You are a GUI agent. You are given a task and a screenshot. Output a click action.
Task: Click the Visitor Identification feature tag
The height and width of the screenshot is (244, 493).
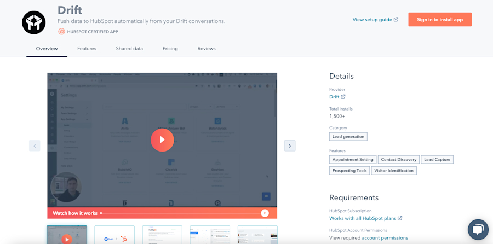(394, 171)
